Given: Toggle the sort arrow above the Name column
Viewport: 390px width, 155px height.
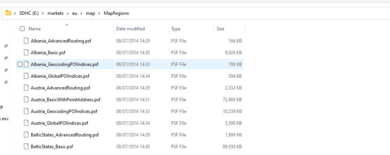Looking at the screenshot, I should (66, 25).
